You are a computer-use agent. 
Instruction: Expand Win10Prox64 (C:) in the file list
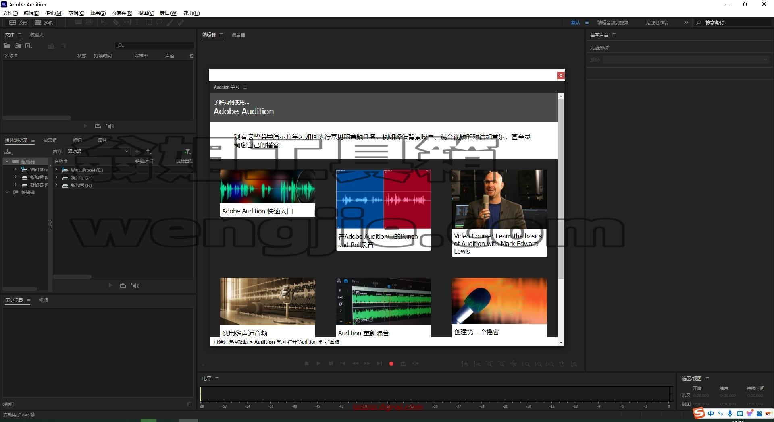[56, 170]
